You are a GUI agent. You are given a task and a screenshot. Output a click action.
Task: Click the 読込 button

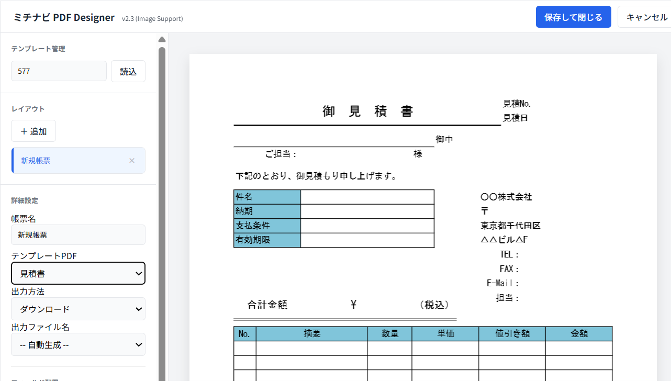tap(128, 72)
